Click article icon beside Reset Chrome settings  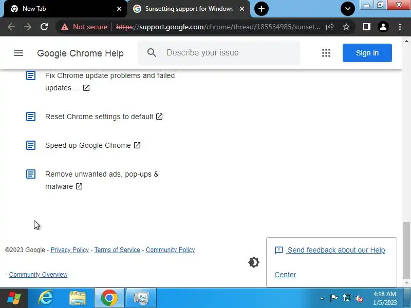[x=31, y=117]
